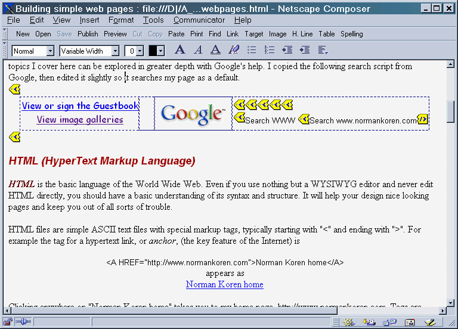Screen dimensions: 458x329
Task: Open the font size dropdown
Action: [x=140, y=51]
